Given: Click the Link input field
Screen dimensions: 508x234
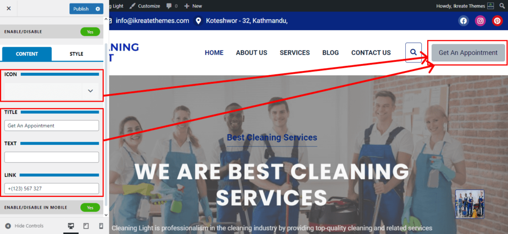Looking at the screenshot, I should pyautogui.click(x=52, y=188).
